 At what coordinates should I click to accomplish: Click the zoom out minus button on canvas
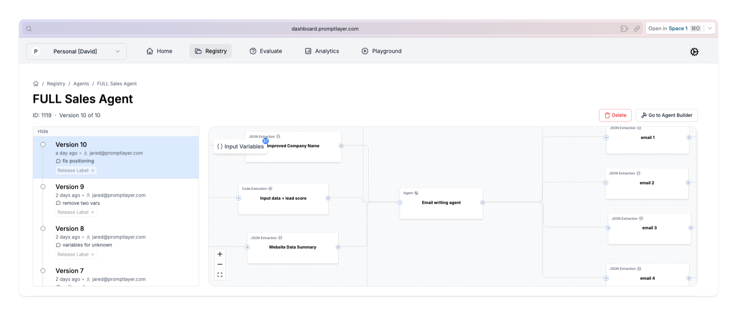pyautogui.click(x=220, y=265)
